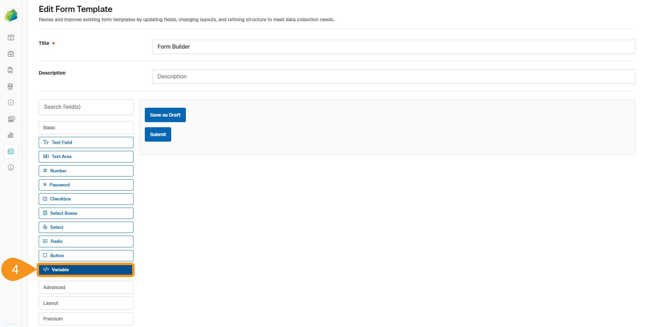Open the document report icon in sidebar
The width and height of the screenshot is (645, 327).
click(x=10, y=70)
